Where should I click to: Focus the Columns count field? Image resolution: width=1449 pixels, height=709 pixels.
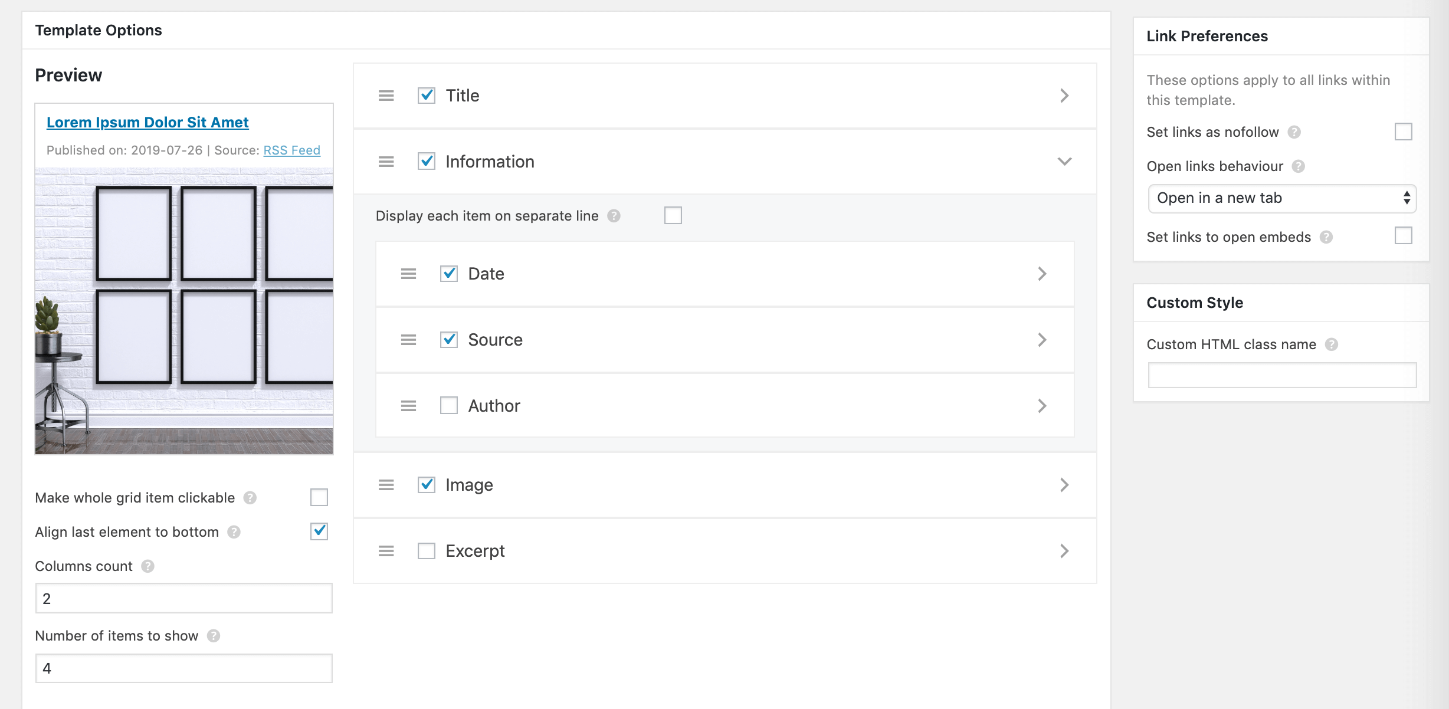pyautogui.click(x=184, y=598)
